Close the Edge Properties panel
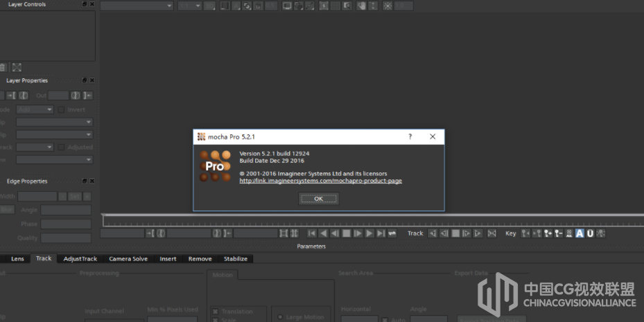The height and width of the screenshot is (322, 644). [92, 181]
